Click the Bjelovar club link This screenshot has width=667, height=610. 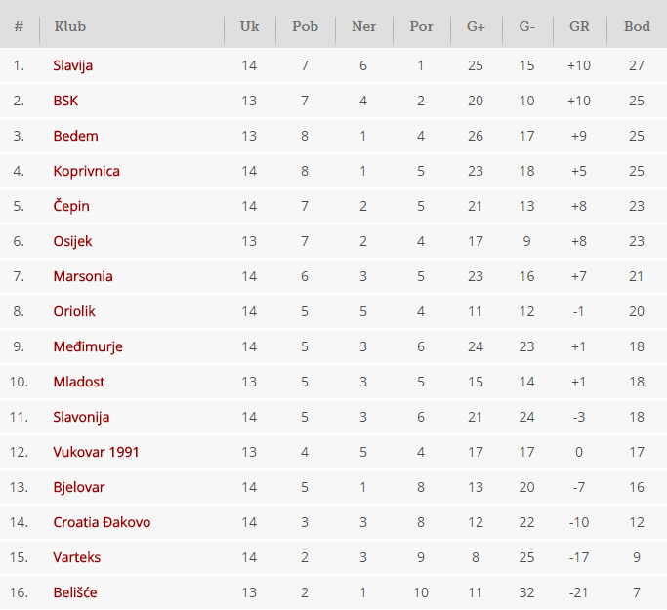(x=79, y=487)
